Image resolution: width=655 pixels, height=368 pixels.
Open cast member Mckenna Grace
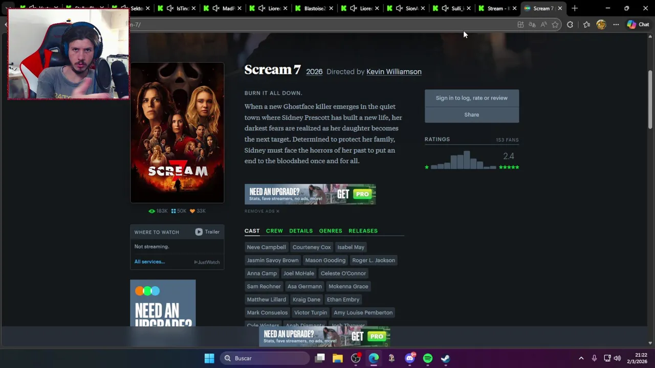(348, 287)
